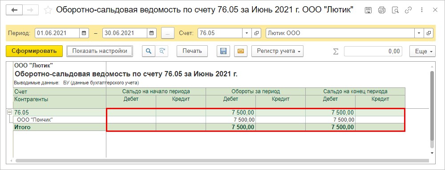Add report to favorites with star icon

coord(48,10)
